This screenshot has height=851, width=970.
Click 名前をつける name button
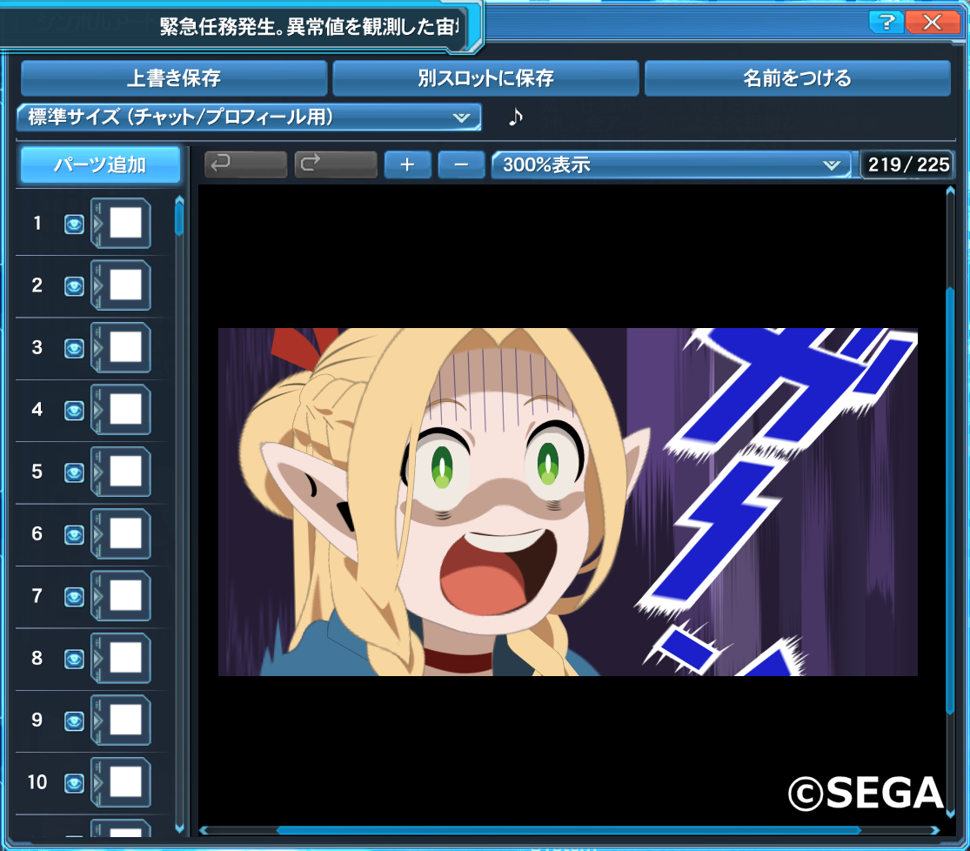798,78
